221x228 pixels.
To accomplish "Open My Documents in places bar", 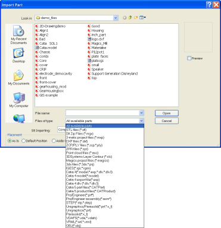I will click(x=18, y=77).
